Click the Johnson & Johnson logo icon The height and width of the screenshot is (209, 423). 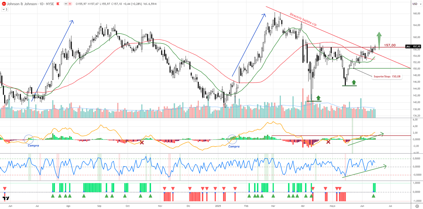pyautogui.click(x=4, y=4)
